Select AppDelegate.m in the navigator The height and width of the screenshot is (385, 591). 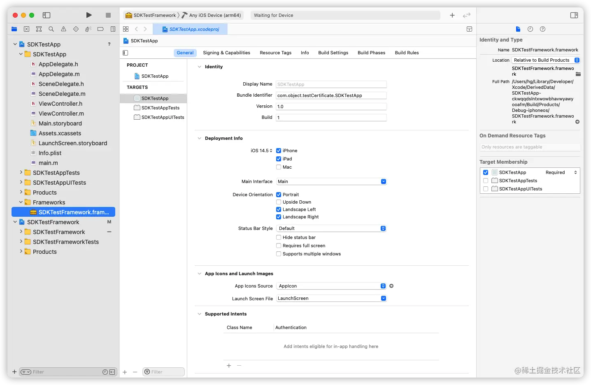pyautogui.click(x=59, y=74)
